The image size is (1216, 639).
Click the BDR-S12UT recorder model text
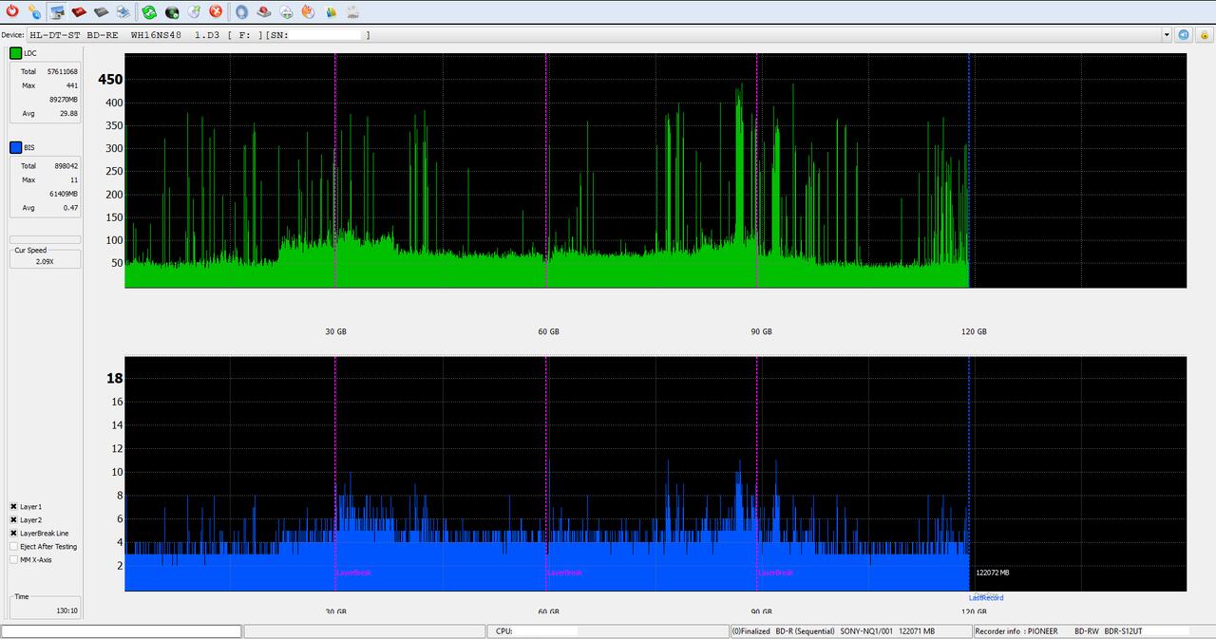point(1124,631)
